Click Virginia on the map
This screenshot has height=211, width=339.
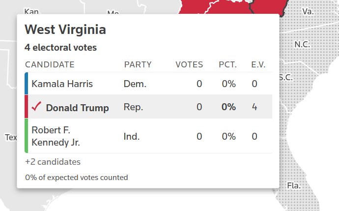(x=308, y=11)
